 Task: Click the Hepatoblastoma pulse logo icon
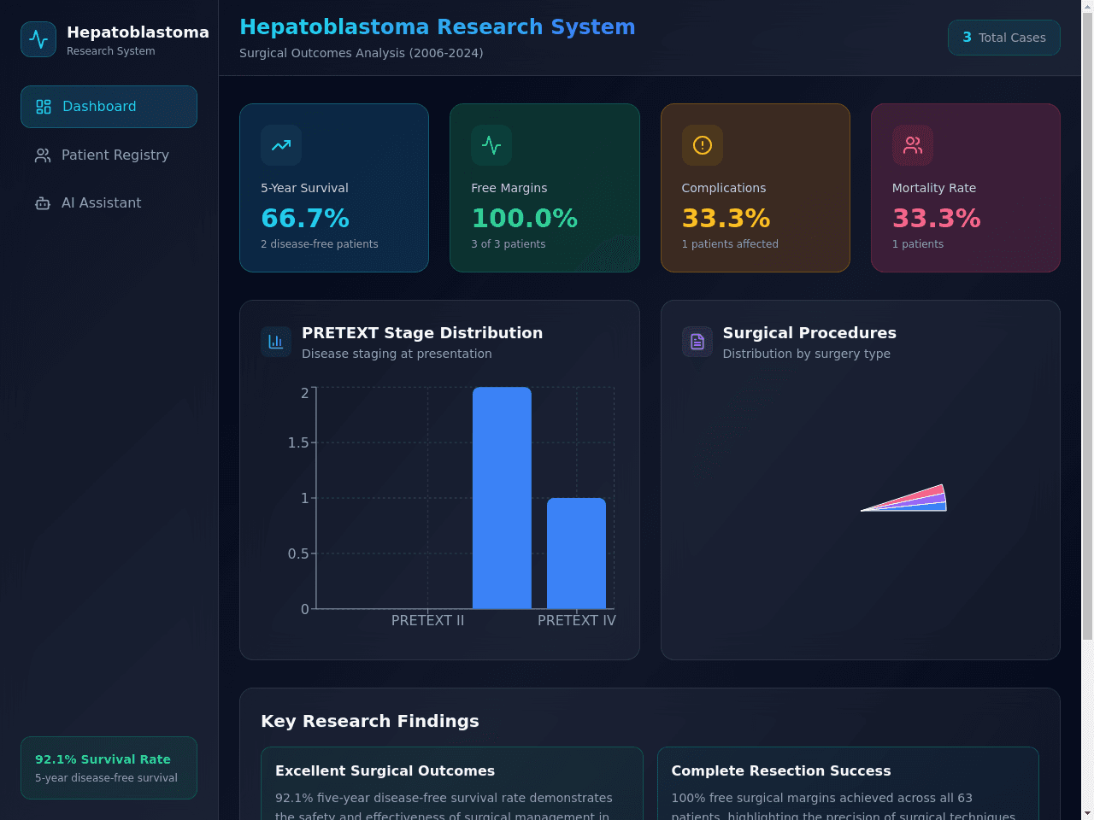pos(38,39)
